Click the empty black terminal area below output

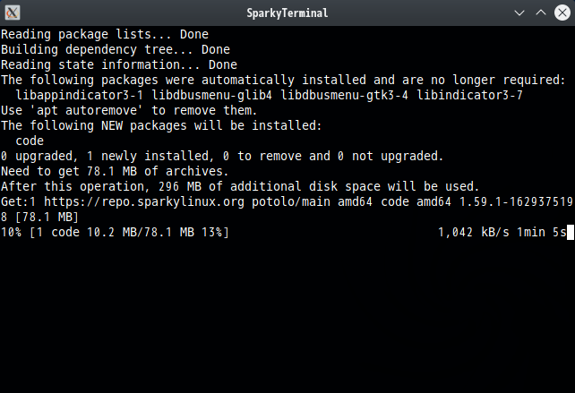287,317
